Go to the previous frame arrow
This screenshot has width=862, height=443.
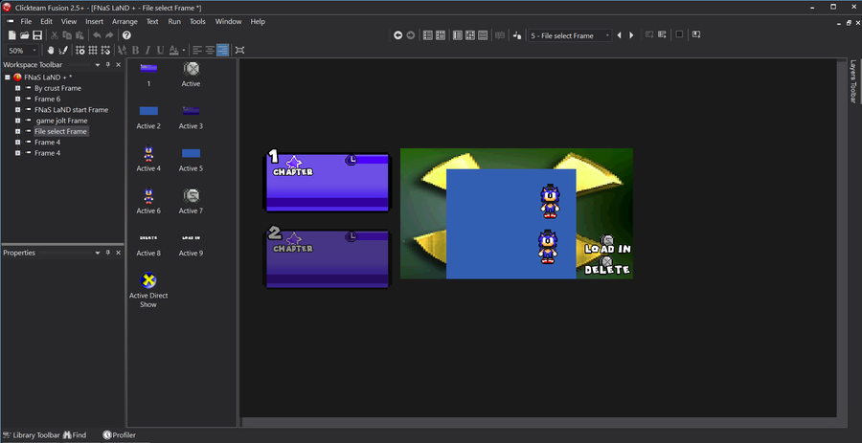[x=619, y=35]
